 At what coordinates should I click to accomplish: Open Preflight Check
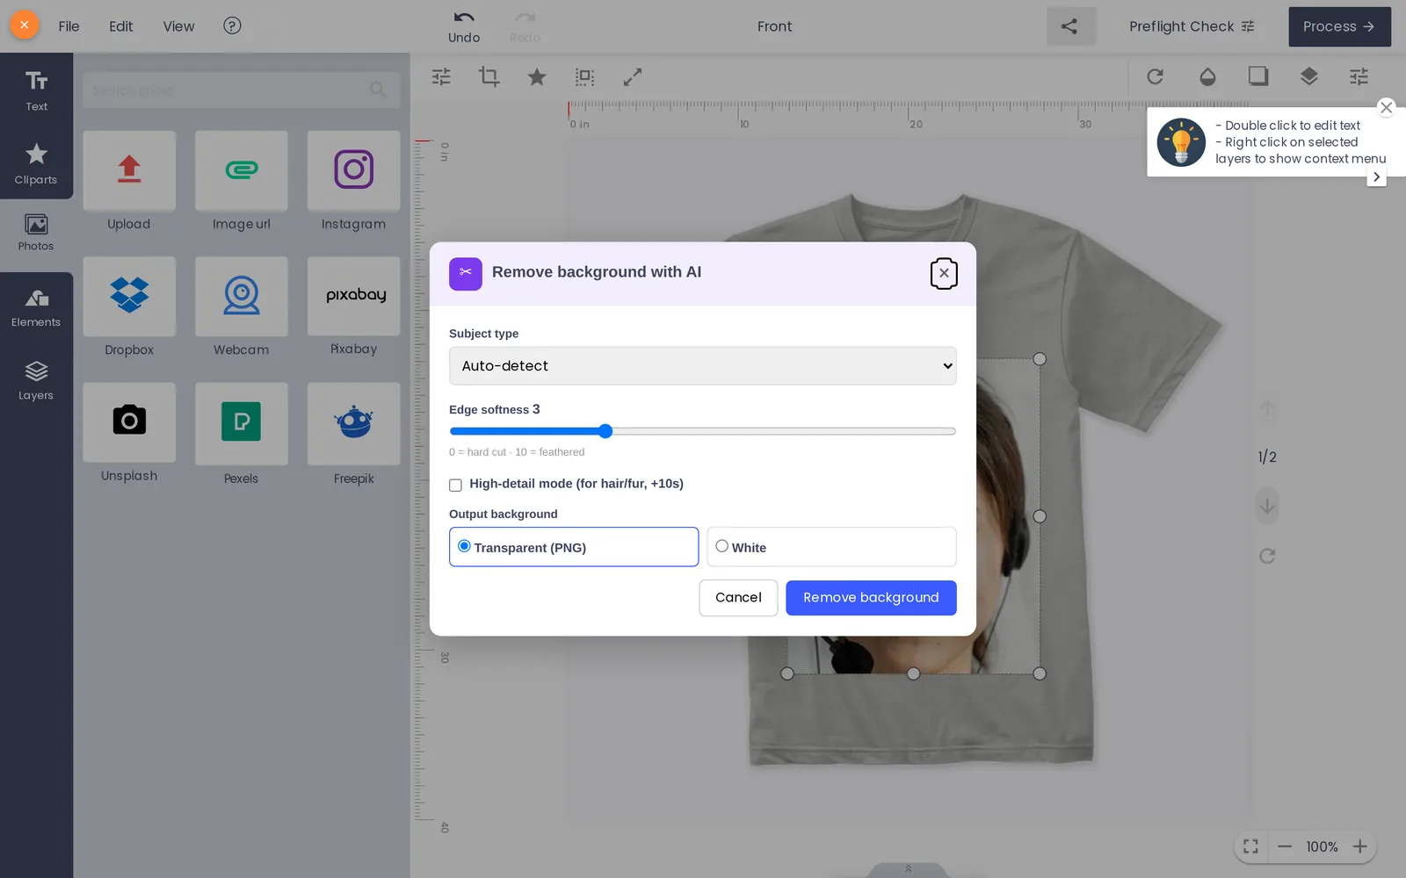click(x=1192, y=26)
